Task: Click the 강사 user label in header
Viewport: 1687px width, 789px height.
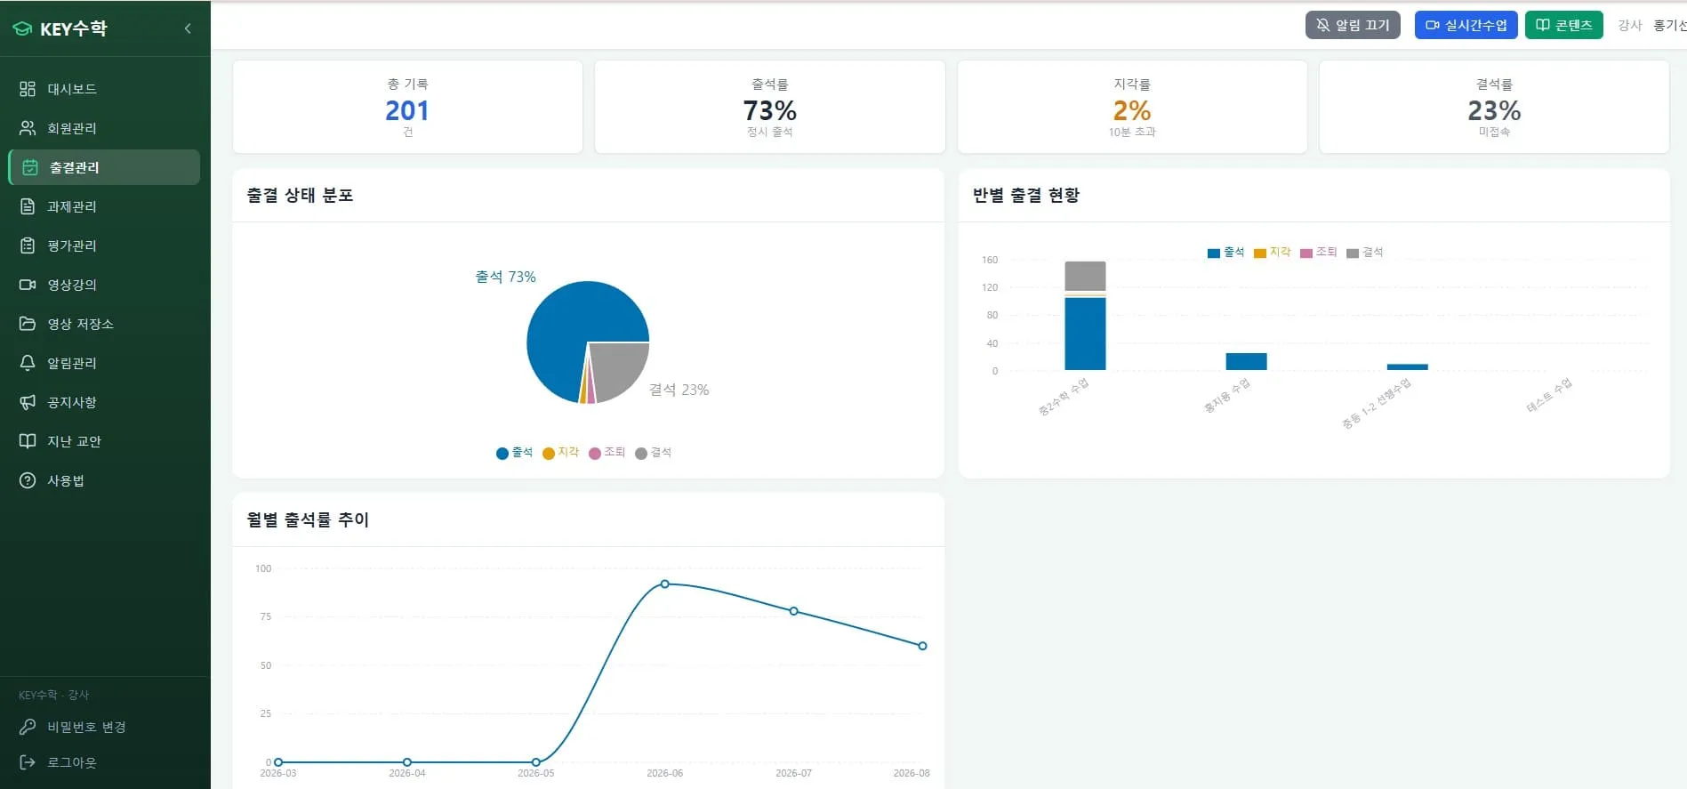Action: click(x=1629, y=25)
